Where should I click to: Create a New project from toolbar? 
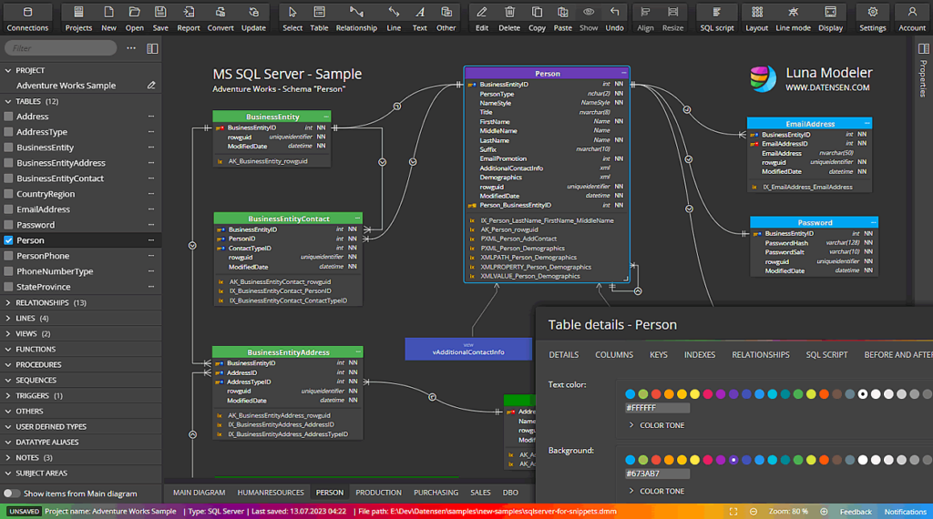tap(108, 18)
